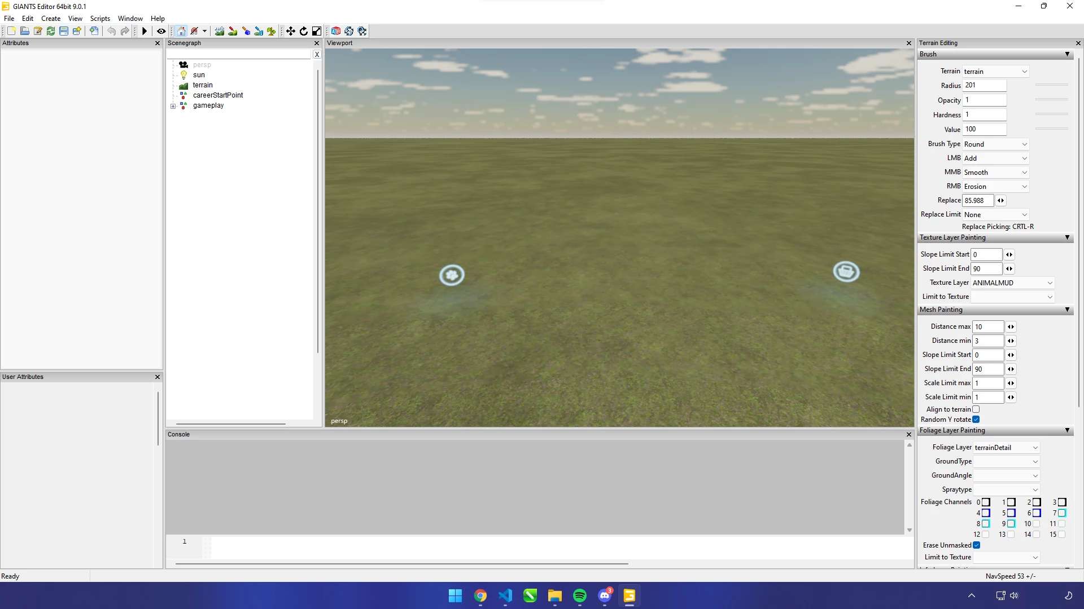
Task: Click the save scene floppy icon
Action: tap(64, 32)
